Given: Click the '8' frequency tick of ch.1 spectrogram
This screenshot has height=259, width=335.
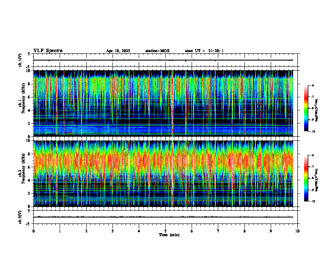Looking at the screenshot, I should click(30, 84).
